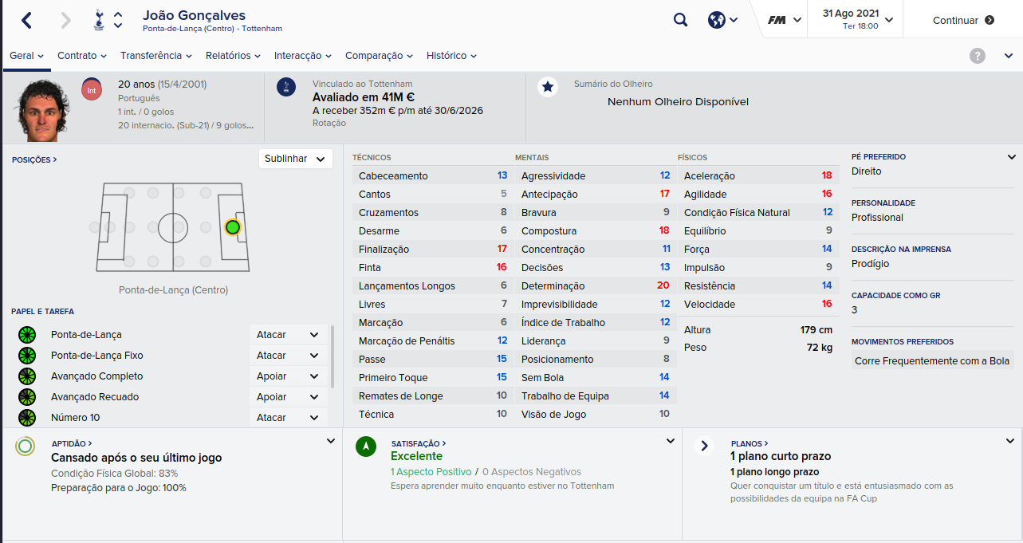
Task: Go back with the left arrow icon
Action: pos(26,21)
